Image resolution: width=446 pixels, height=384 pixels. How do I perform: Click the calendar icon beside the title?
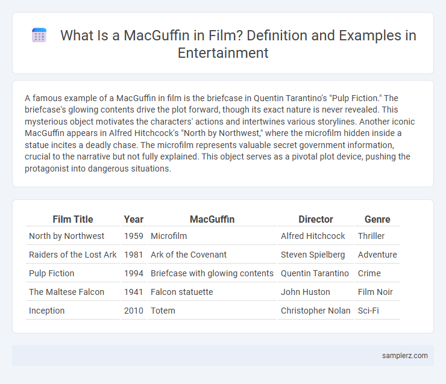pyautogui.click(x=39, y=36)
